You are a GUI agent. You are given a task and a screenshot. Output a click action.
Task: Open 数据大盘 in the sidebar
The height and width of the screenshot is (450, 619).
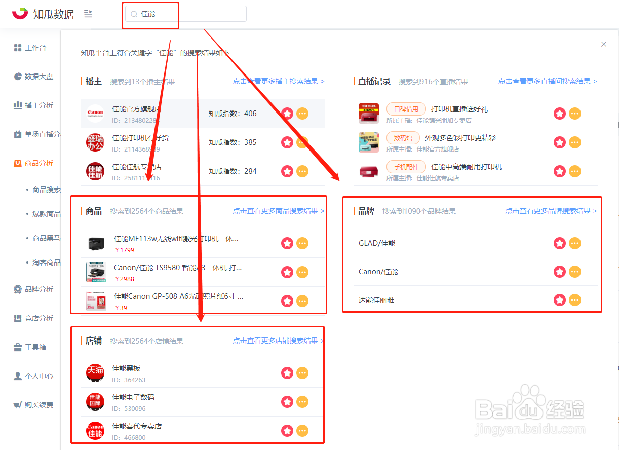point(33,77)
